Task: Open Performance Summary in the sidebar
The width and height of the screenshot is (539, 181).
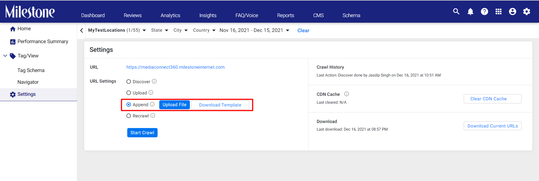Action: [x=43, y=41]
